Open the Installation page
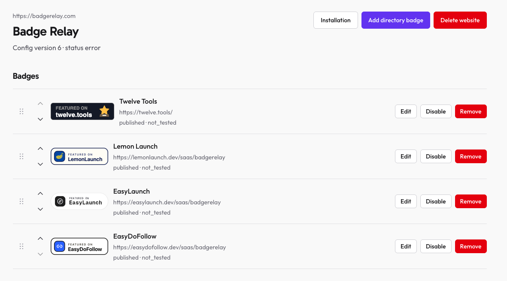 coord(336,20)
